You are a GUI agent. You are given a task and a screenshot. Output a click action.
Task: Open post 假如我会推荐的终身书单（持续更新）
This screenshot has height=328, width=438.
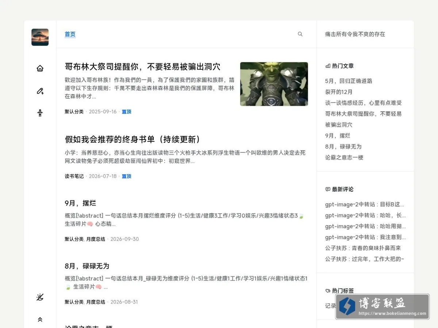133,139
